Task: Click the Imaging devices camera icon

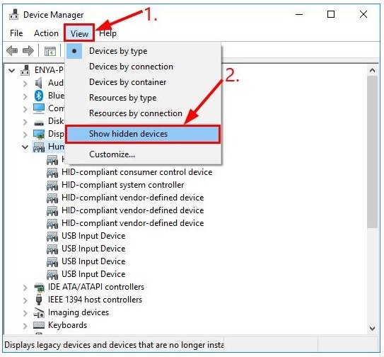Action: 39,312
